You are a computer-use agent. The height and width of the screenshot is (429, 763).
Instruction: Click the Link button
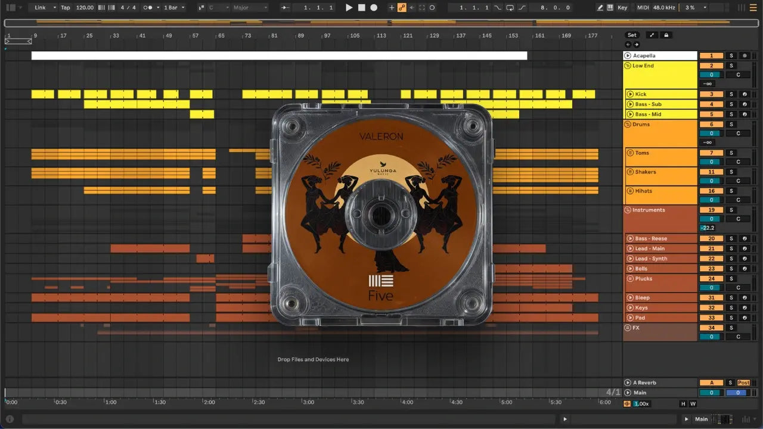click(40, 8)
